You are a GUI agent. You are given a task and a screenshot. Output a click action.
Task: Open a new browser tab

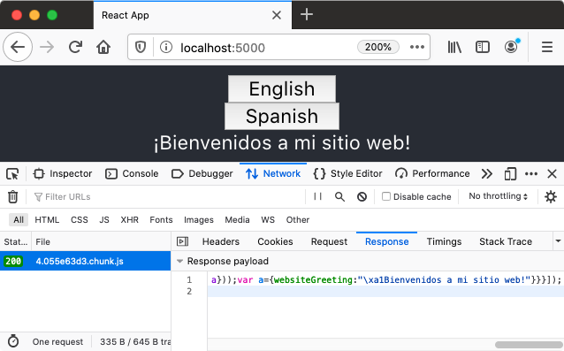click(x=307, y=15)
